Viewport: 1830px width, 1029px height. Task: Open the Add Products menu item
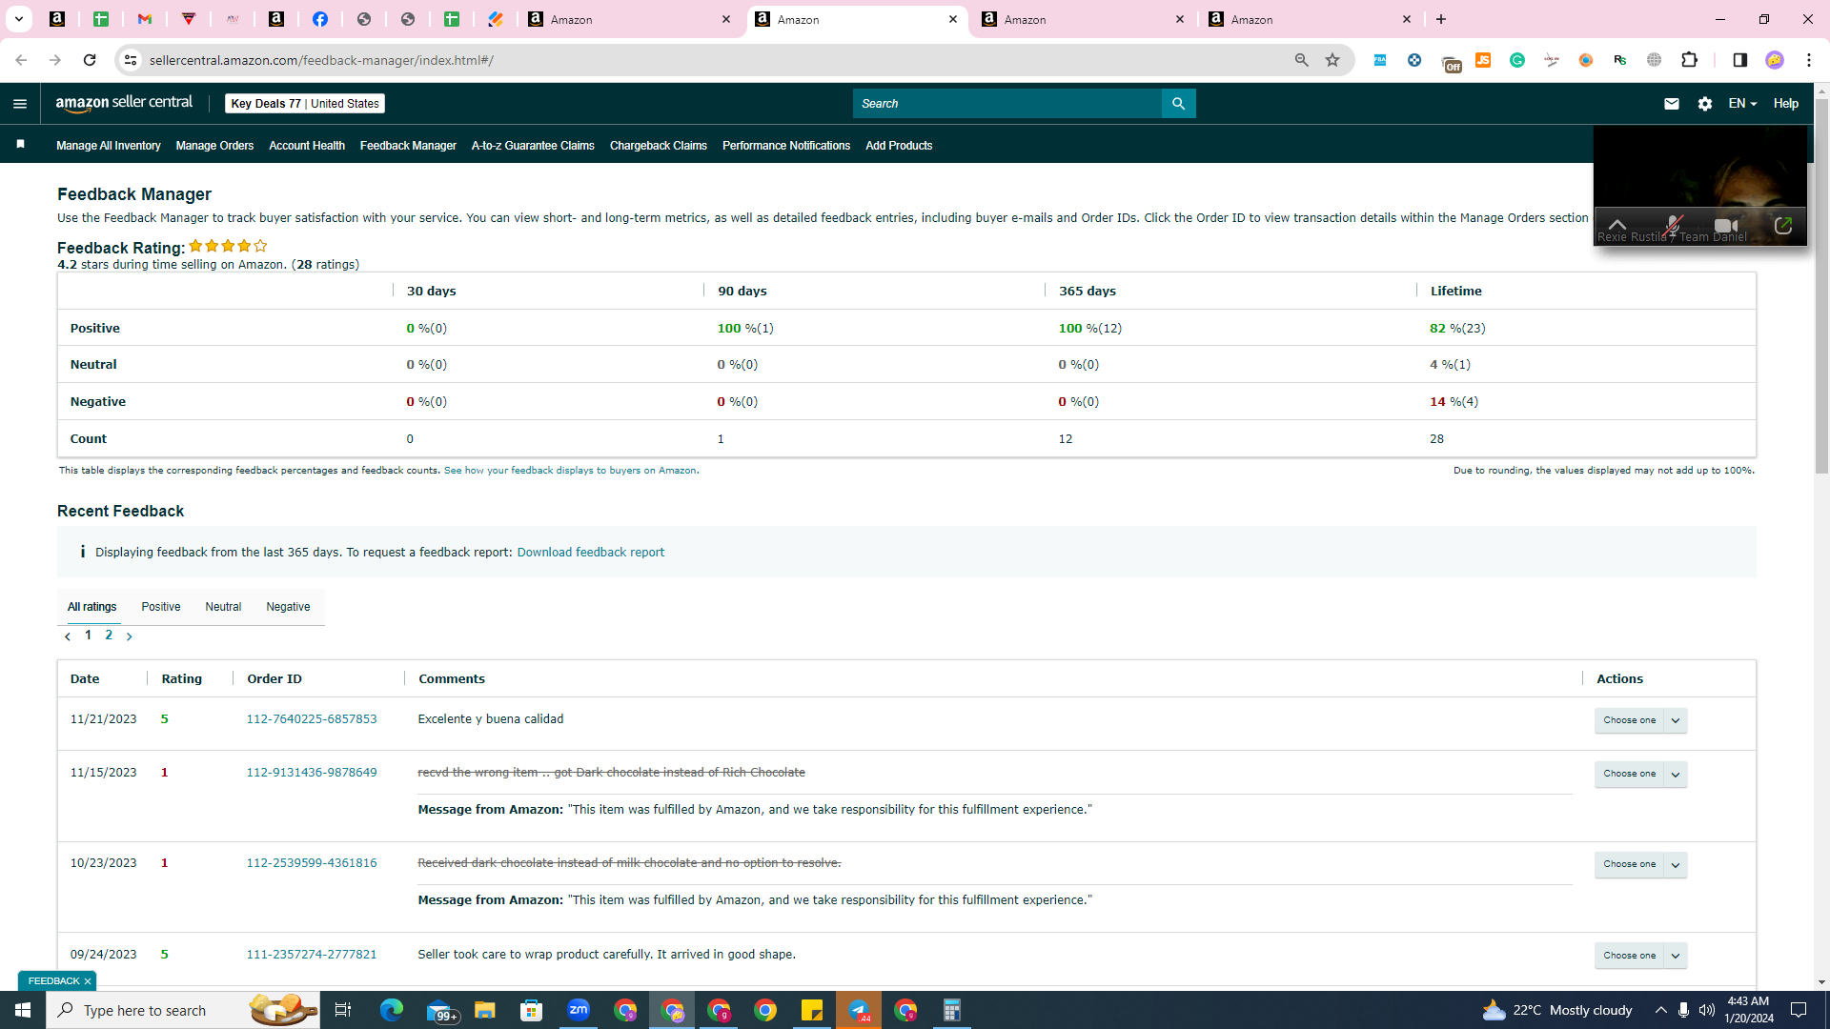[899, 146]
